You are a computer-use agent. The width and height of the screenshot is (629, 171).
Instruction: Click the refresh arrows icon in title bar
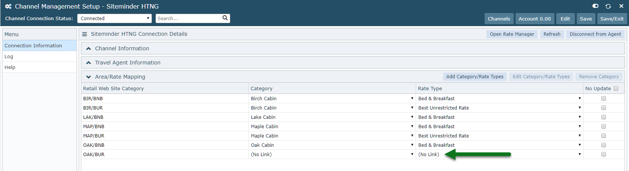pyautogui.click(x=608, y=6)
